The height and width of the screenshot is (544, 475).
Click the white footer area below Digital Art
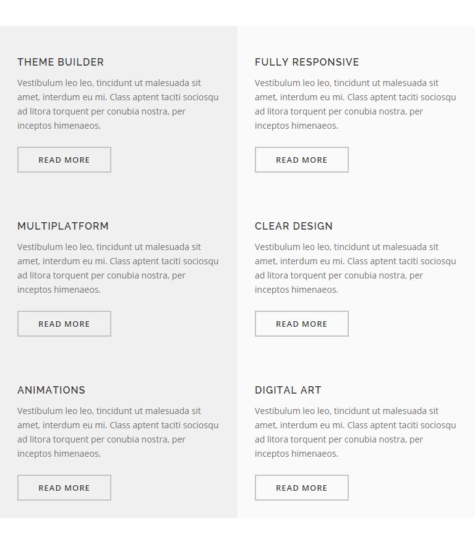pyautogui.click(x=237, y=531)
